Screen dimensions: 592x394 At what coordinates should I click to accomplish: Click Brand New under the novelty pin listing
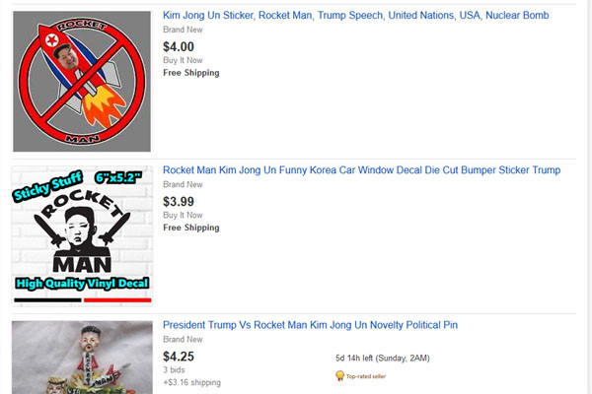click(x=183, y=340)
